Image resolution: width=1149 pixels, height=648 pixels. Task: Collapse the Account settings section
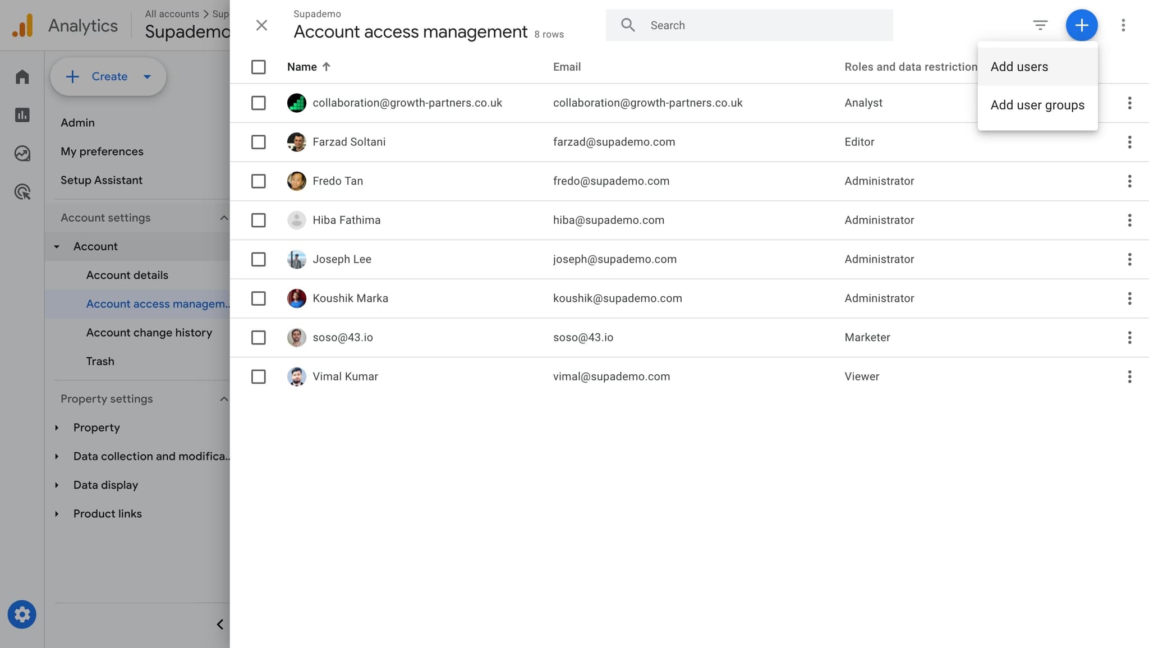point(224,218)
